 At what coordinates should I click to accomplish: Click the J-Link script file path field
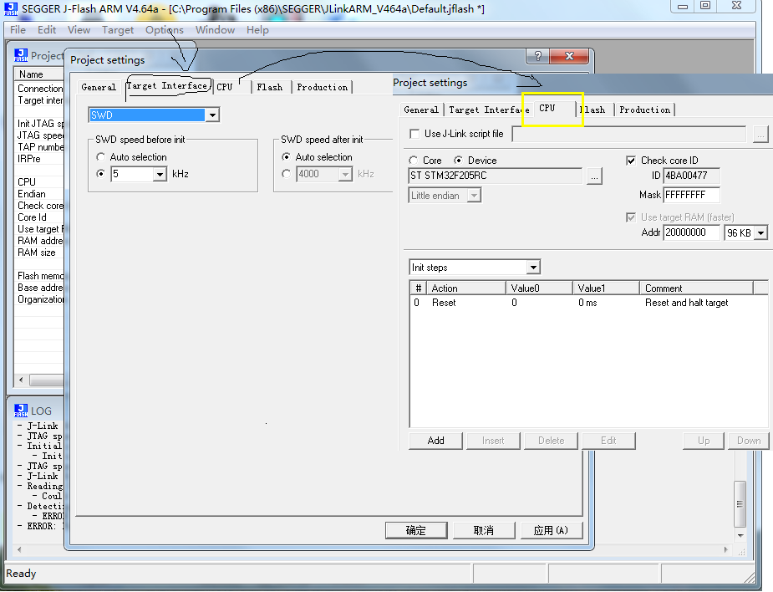tap(629, 134)
